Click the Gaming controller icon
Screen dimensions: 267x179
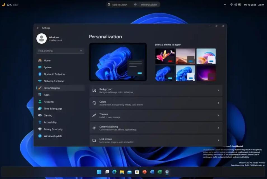(40, 115)
